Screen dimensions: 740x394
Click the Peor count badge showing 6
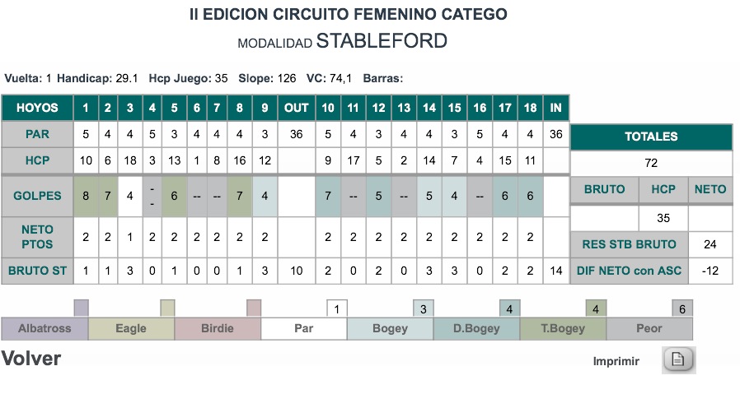(682, 308)
